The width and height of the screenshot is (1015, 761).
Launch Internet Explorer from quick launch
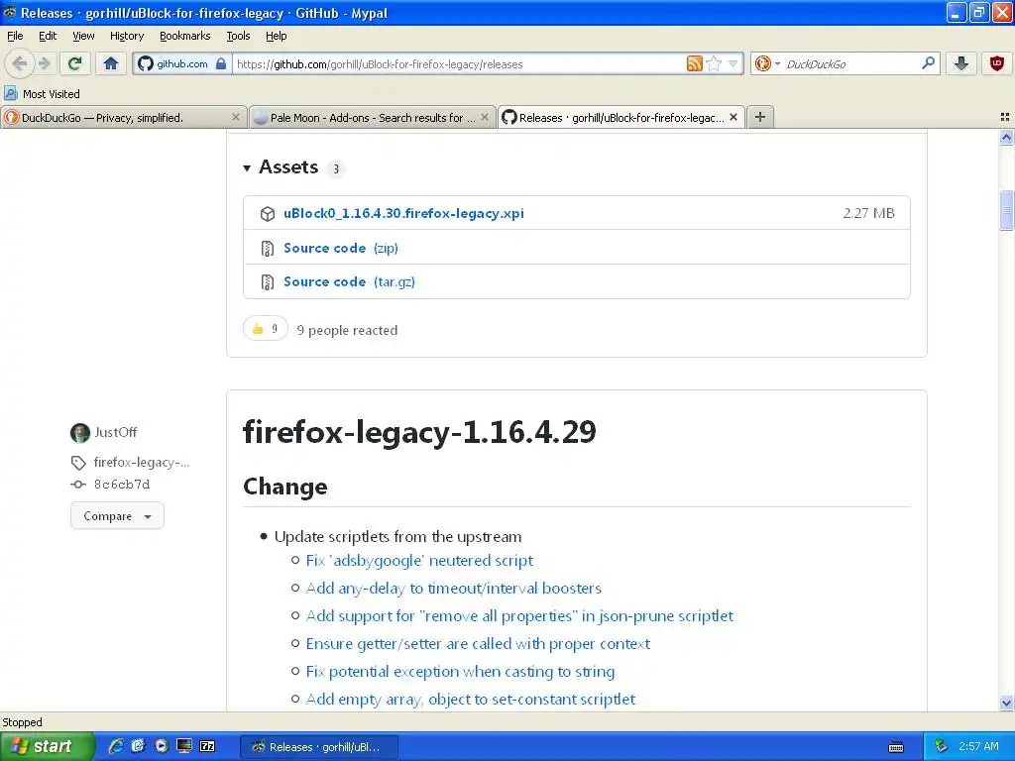117,746
